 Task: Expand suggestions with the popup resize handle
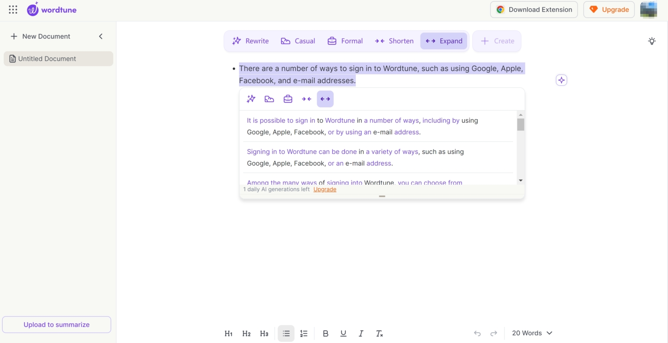(382, 196)
